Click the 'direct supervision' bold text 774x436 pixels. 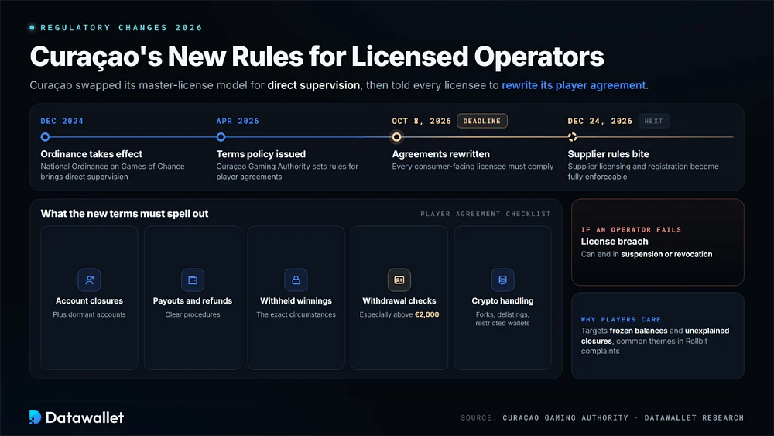(x=313, y=85)
